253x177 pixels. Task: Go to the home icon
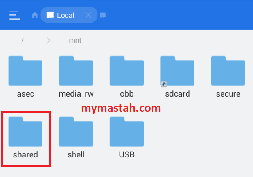(x=35, y=15)
